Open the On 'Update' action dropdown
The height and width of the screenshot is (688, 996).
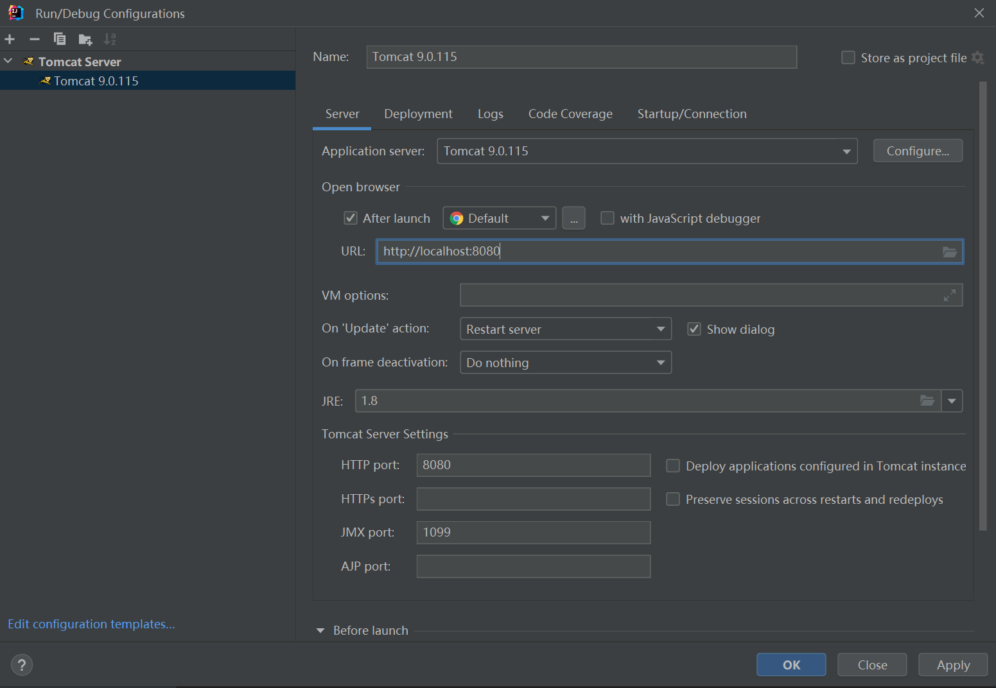566,329
